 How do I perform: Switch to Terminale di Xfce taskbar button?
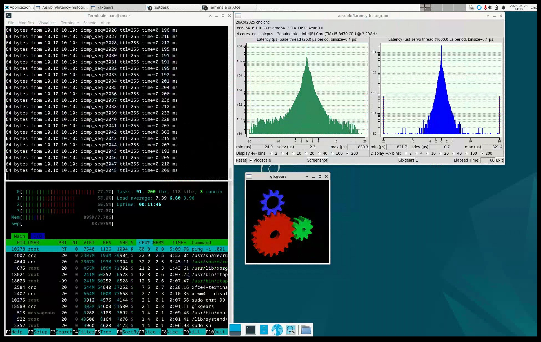click(229, 7)
